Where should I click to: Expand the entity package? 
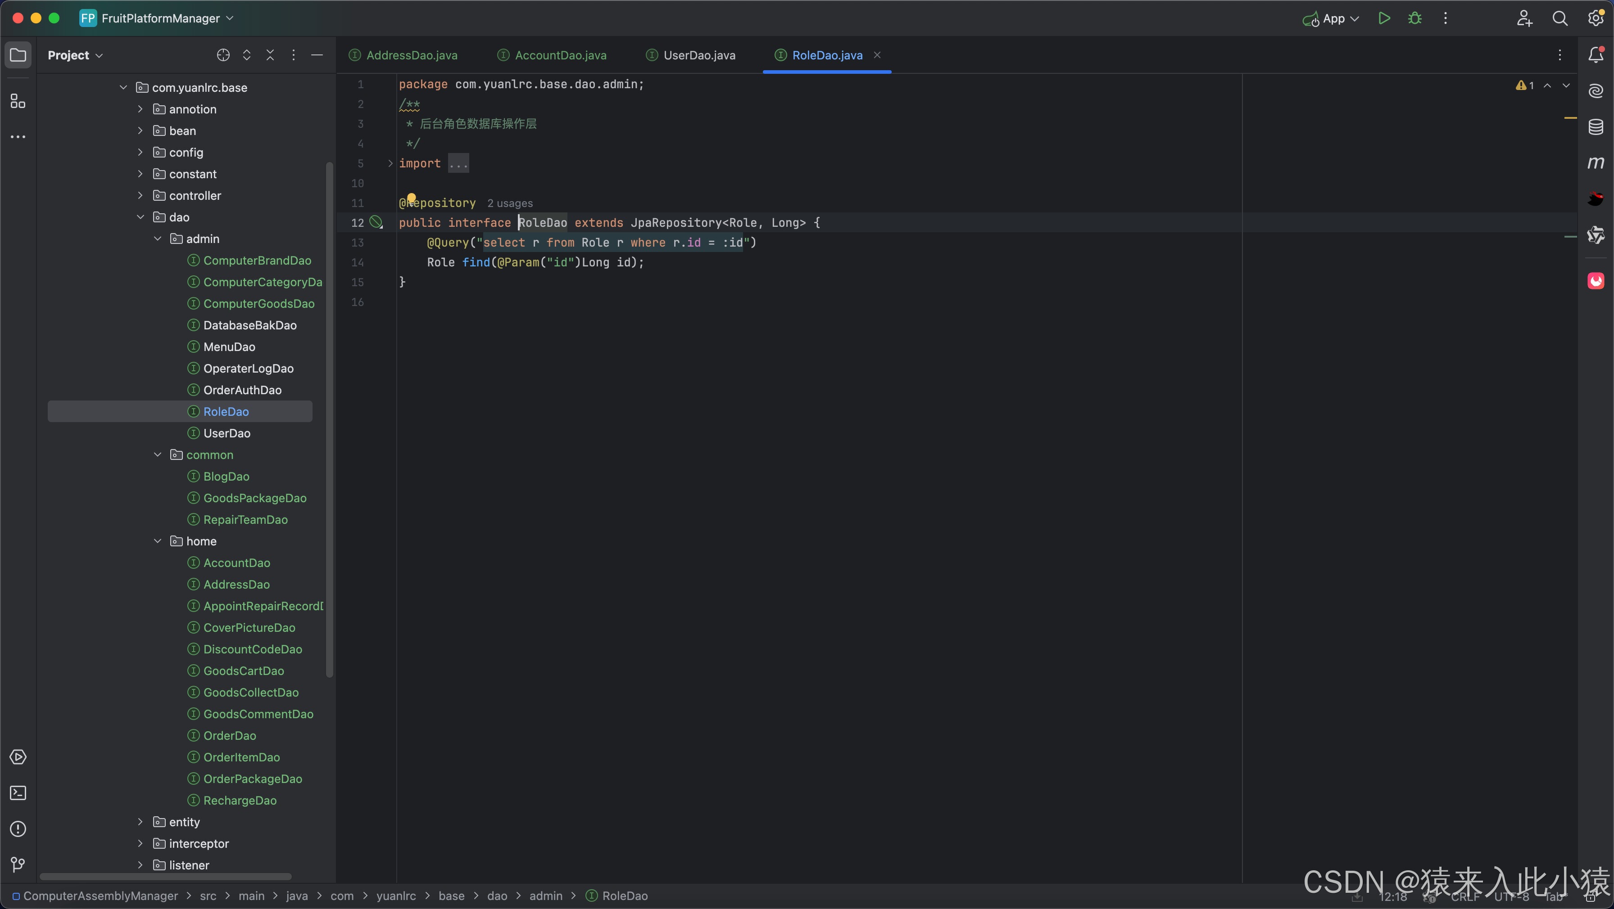[x=141, y=822]
